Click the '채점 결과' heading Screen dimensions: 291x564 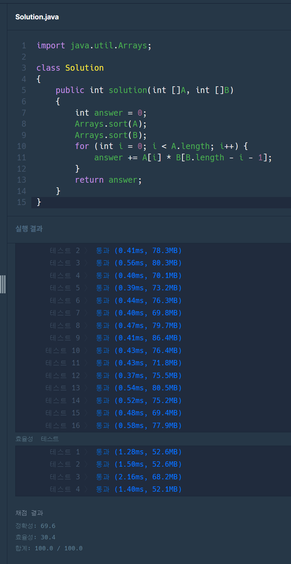point(29,513)
